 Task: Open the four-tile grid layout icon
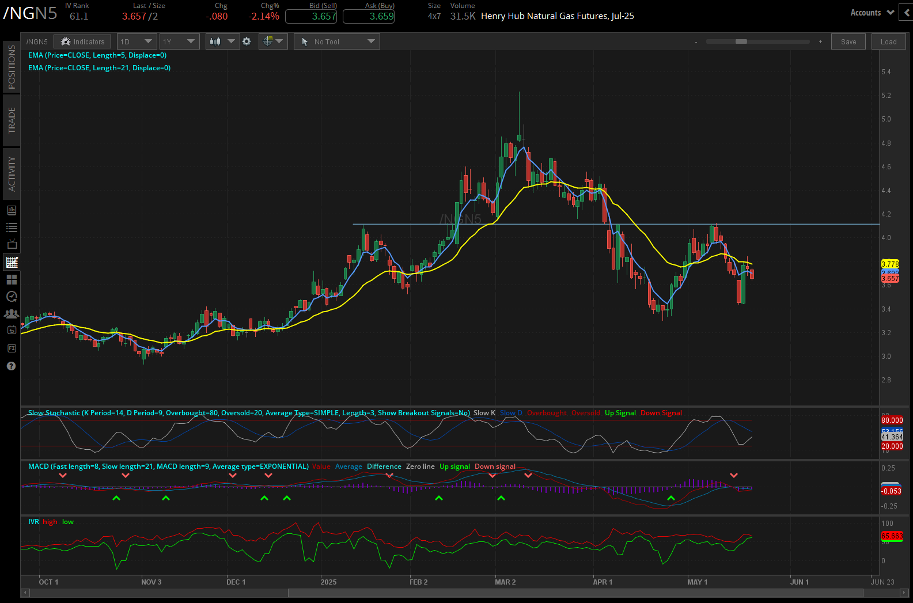(12, 279)
